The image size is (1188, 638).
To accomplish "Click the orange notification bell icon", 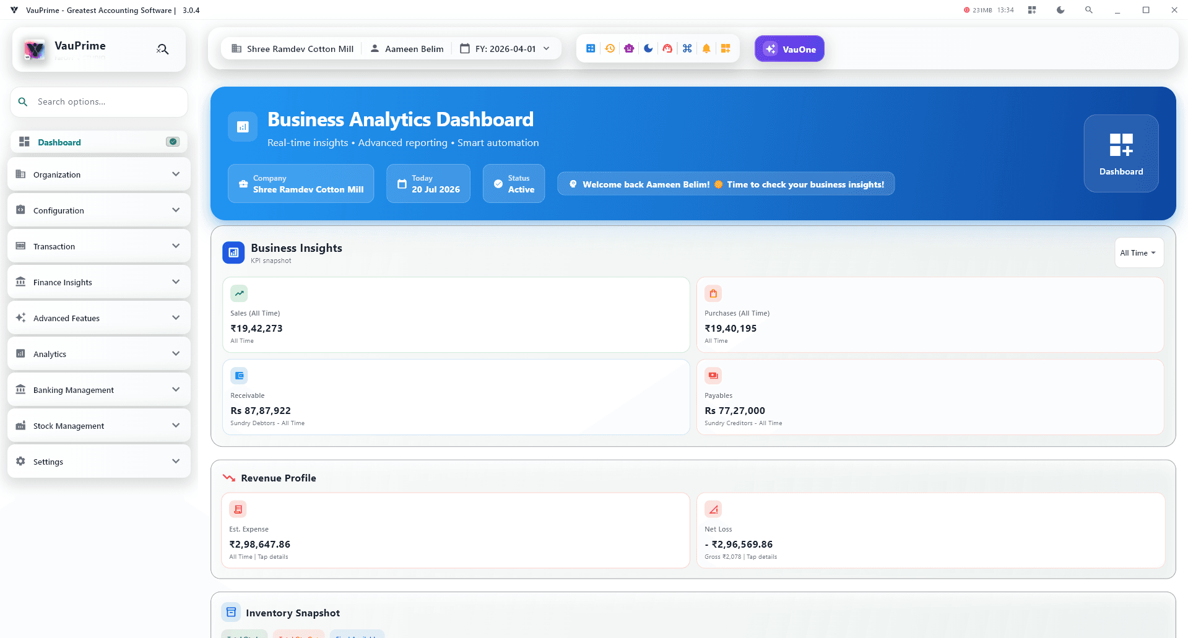I will pos(706,49).
